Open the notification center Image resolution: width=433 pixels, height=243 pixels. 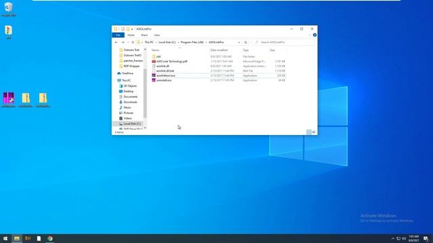coord(426,238)
